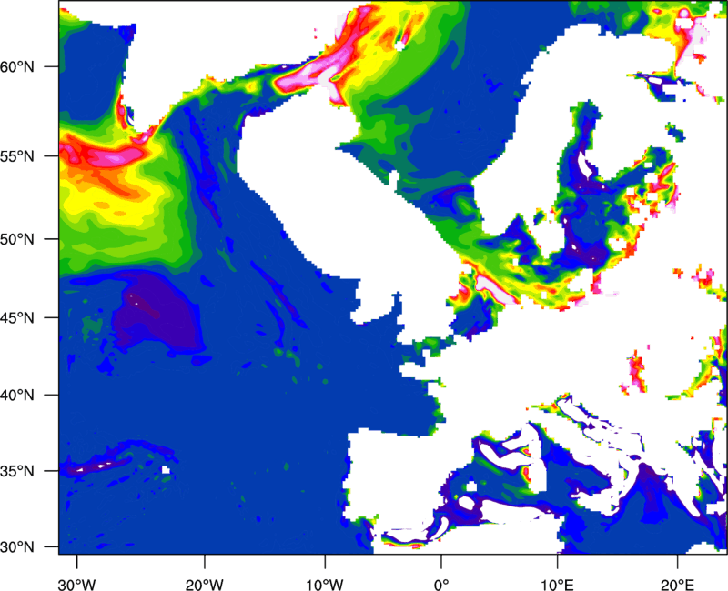The image size is (728, 591).
Task: Click the 0° longitude label
Action: pyautogui.click(x=441, y=585)
